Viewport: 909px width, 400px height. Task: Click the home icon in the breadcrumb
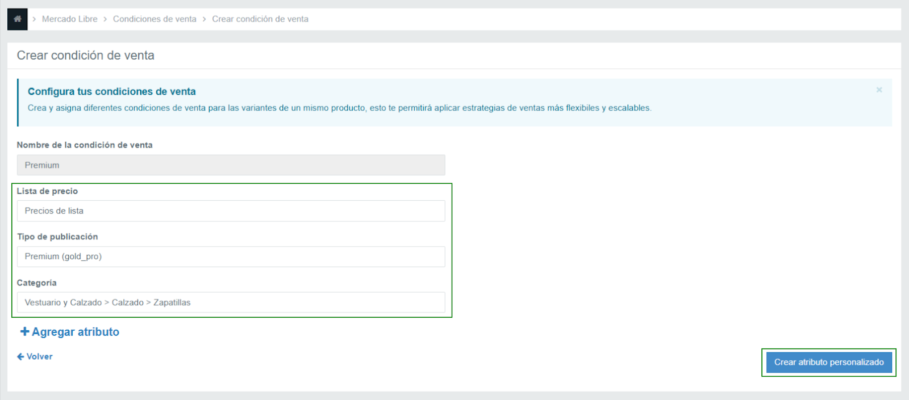pyautogui.click(x=18, y=19)
